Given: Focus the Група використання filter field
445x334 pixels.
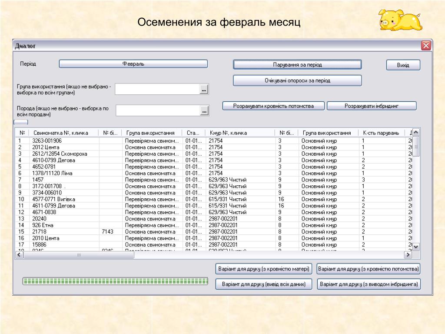Looking at the screenshot, I should [157, 89].
